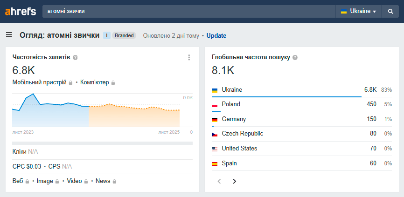Open the Ukraine country dropdown
This screenshot has width=404, height=197.
point(358,11)
